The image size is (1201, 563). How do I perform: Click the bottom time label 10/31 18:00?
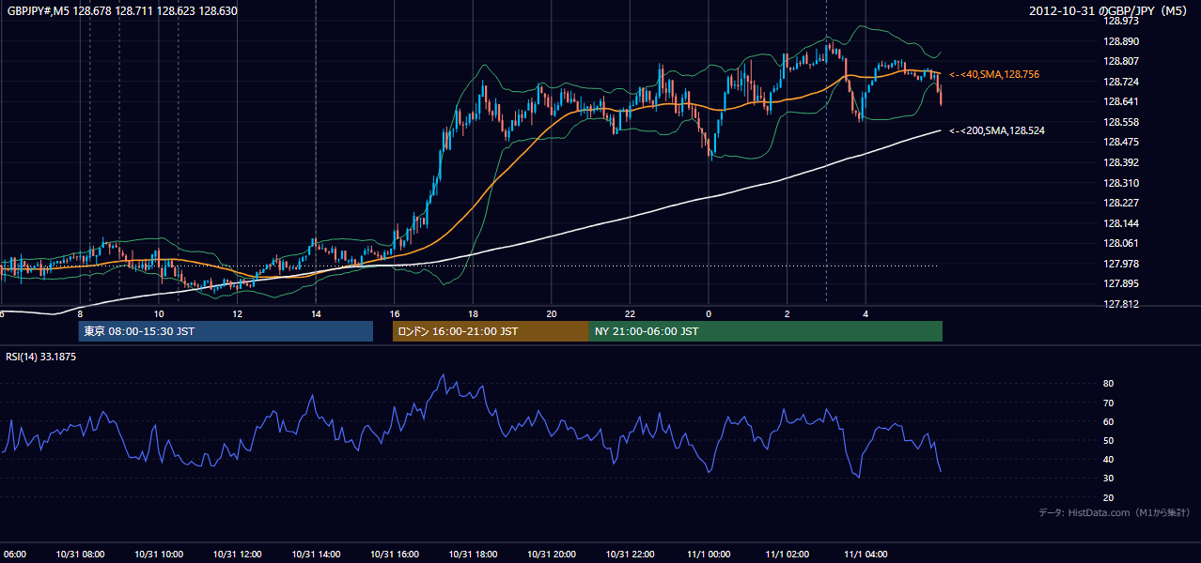[x=473, y=554]
